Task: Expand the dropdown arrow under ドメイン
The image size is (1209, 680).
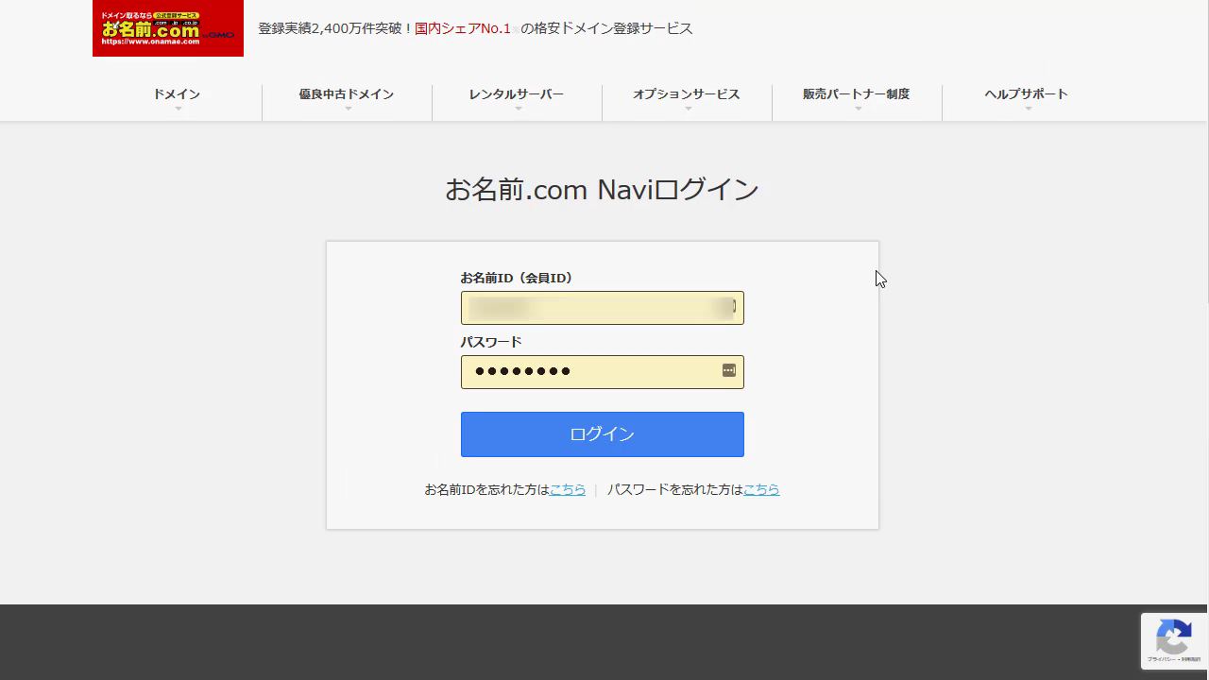Action: pos(178,110)
